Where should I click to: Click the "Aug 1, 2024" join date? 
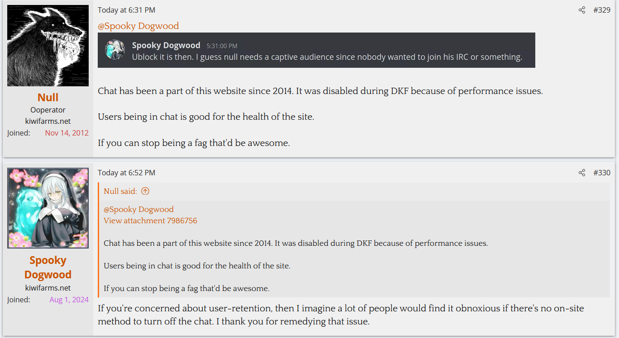point(69,300)
